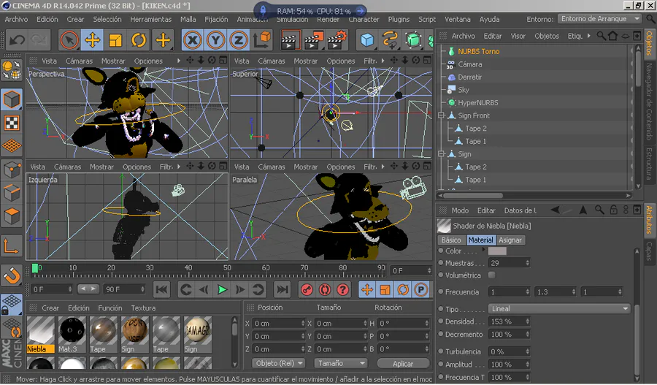Image resolution: width=657 pixels, height=385 pixels.
Task: Activate the Move tool
Action: click(x=92, y=40)
